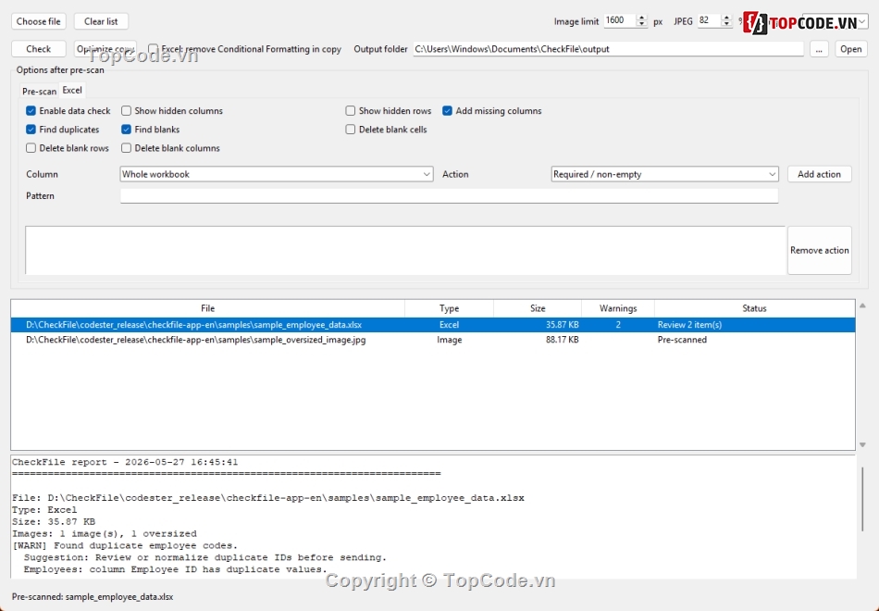Screen dimensions: 879x611
Task: Click the Suggestion line in report
Action: (205, 557)
